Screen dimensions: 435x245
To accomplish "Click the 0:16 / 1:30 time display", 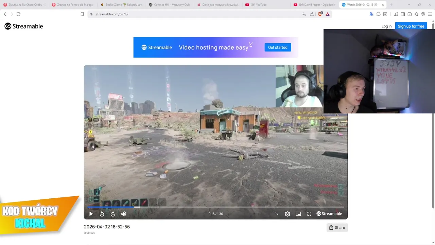I will pyautogui.click(x=216, y=214).
